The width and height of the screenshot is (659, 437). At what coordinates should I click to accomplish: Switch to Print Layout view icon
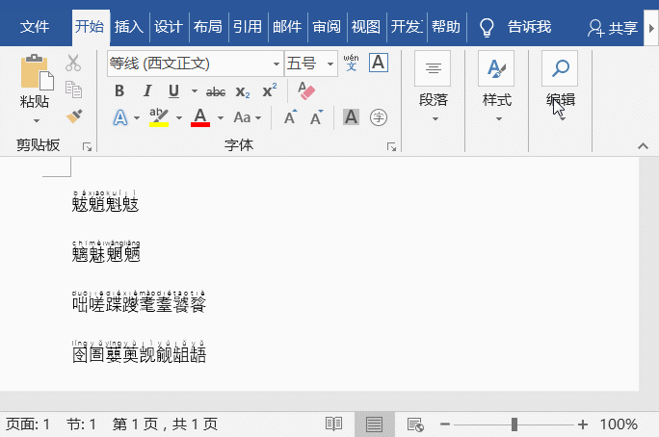(374, 424)
